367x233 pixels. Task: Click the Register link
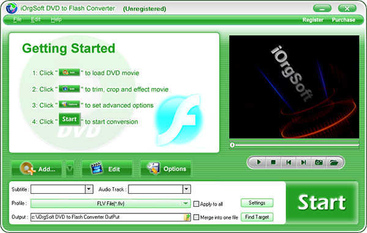click(313, 20)
